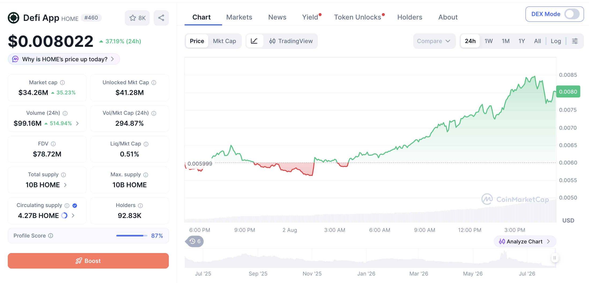Screen dimensions: 589x283
Task: Click the timeline range slider handle
Action: (x=555, y=258)
